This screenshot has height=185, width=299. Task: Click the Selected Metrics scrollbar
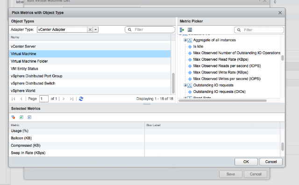pos(282,147)
